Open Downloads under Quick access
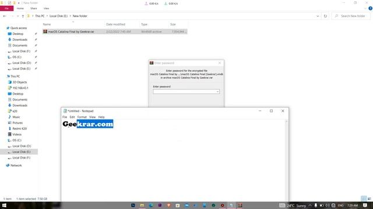Viewport: 373px width, 209px height. click(20, 39)
